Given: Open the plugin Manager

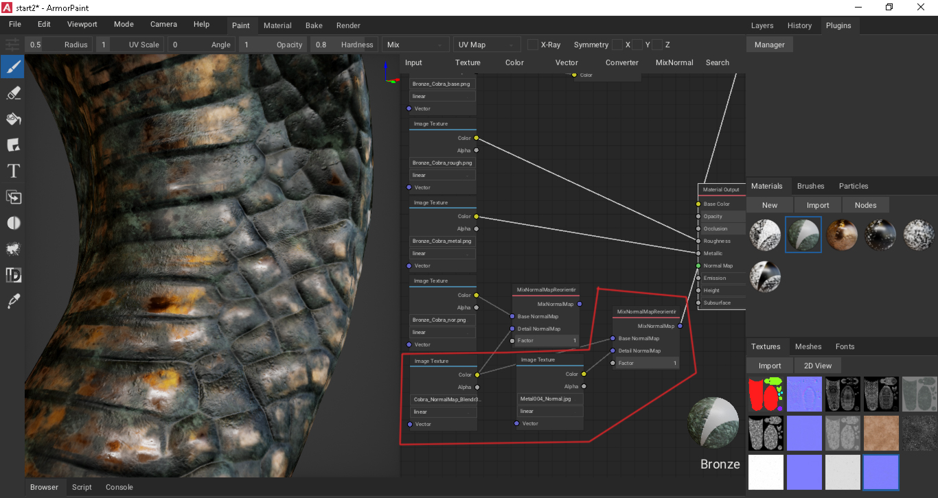Looking at the screenshot, I should pos(769,44).
